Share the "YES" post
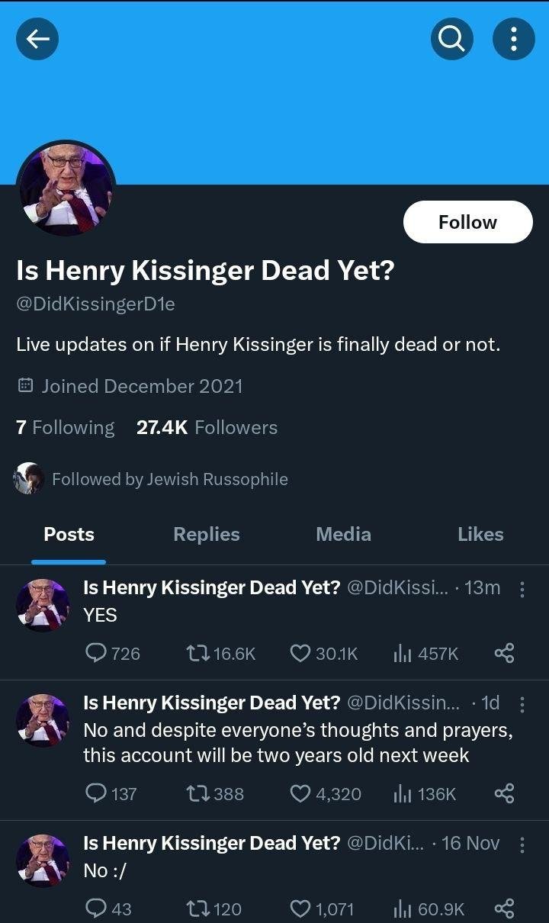 pyautogui.click(x=504, y=653)
